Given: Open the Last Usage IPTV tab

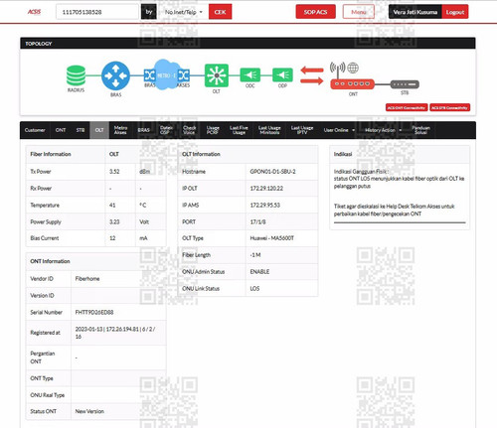Looking at the screenshot, I should pyautogui.click(x=302, y=130).
